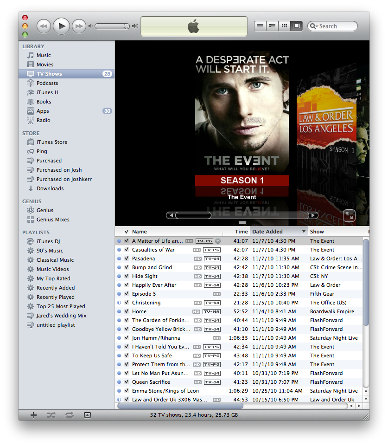388x446 pixels.
Task: Open Ping dropdown on A Matter of Life row
Action: coord(218,241)
